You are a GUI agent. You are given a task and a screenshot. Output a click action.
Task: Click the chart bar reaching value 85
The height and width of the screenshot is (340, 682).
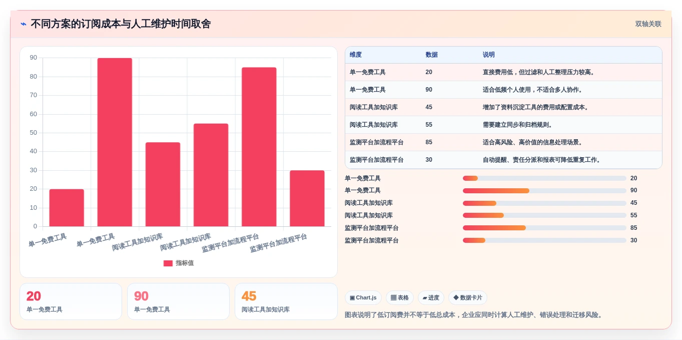tap(259, 147)
